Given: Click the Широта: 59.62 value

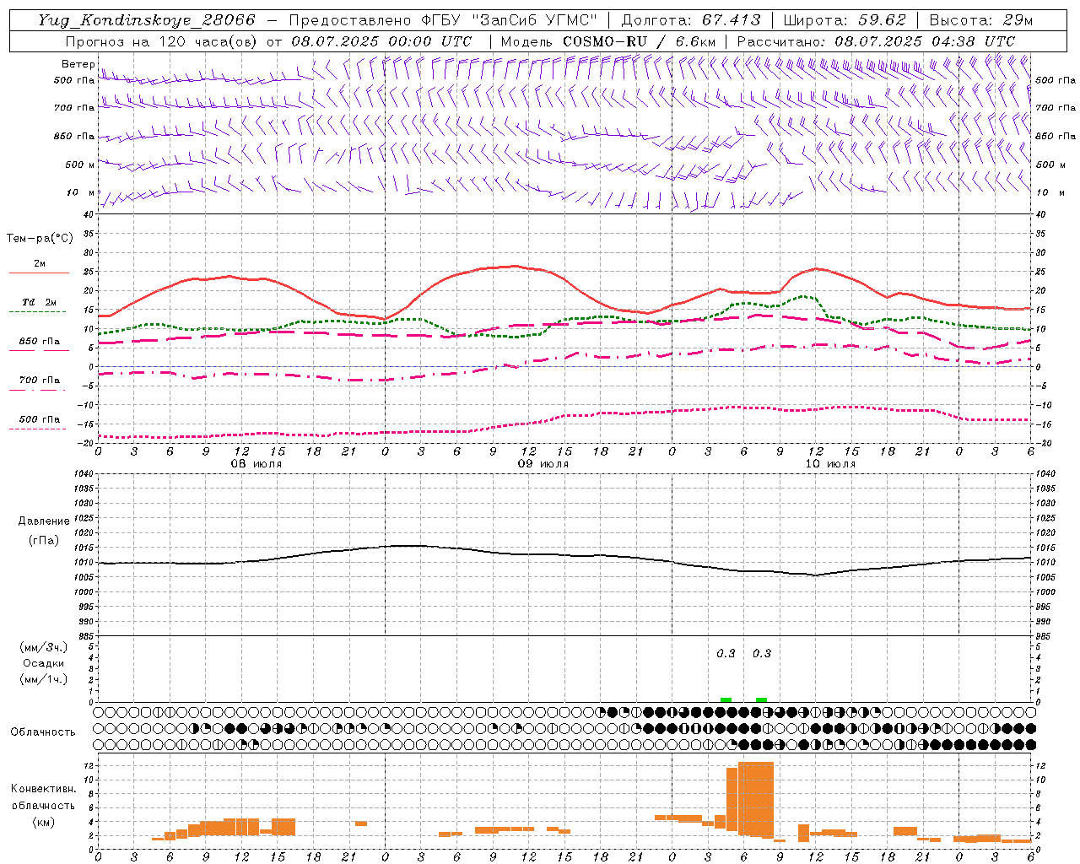Looking at the screenshot, I should 845,20.
